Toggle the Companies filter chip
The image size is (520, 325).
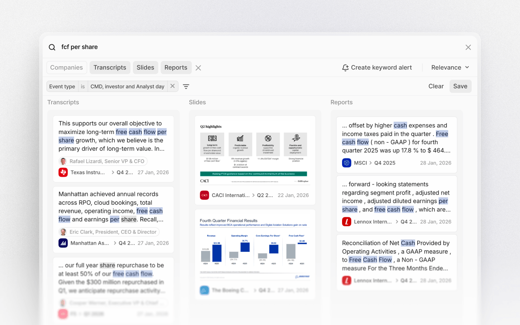[x=67, y=67]
